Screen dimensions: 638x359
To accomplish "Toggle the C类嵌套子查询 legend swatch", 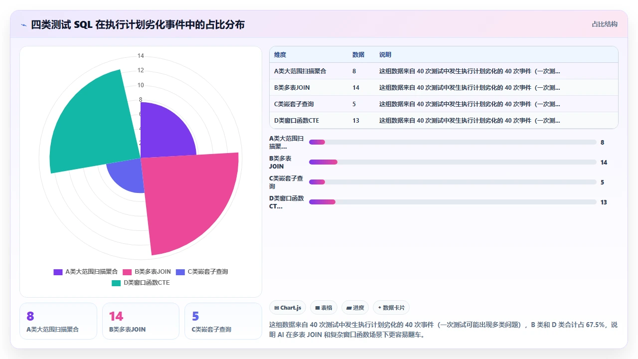I will 180,272.
